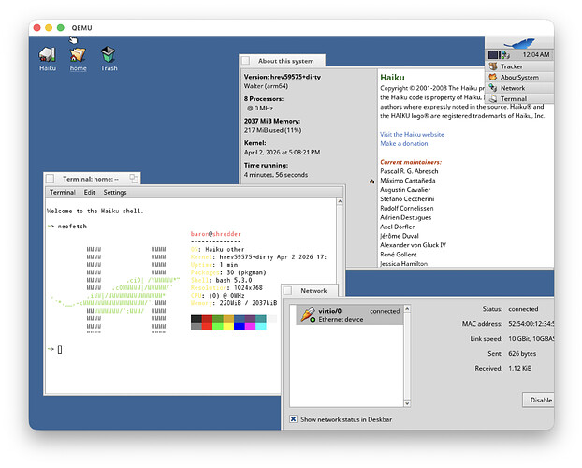This screenshot has height=468, width=582.
Task: Click the Terminal window zoom icon in title tab
Action: click(x=134, y=178)
